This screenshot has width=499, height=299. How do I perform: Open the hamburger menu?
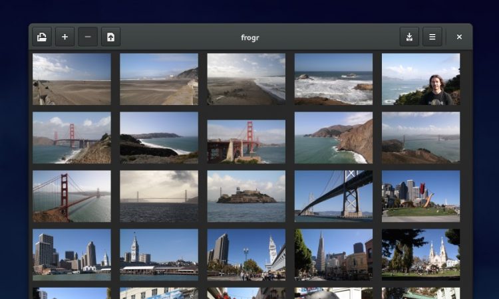432,37
